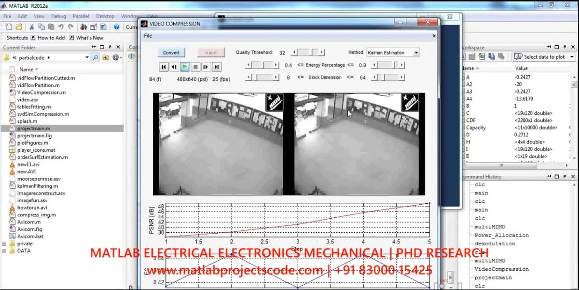Redo the action in MATLAB toolbar

click(x=71, y=27)
